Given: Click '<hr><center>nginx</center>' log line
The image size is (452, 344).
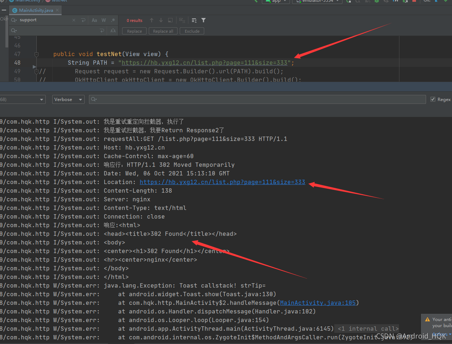Looking at the screenshot, I should pos(150,260).
